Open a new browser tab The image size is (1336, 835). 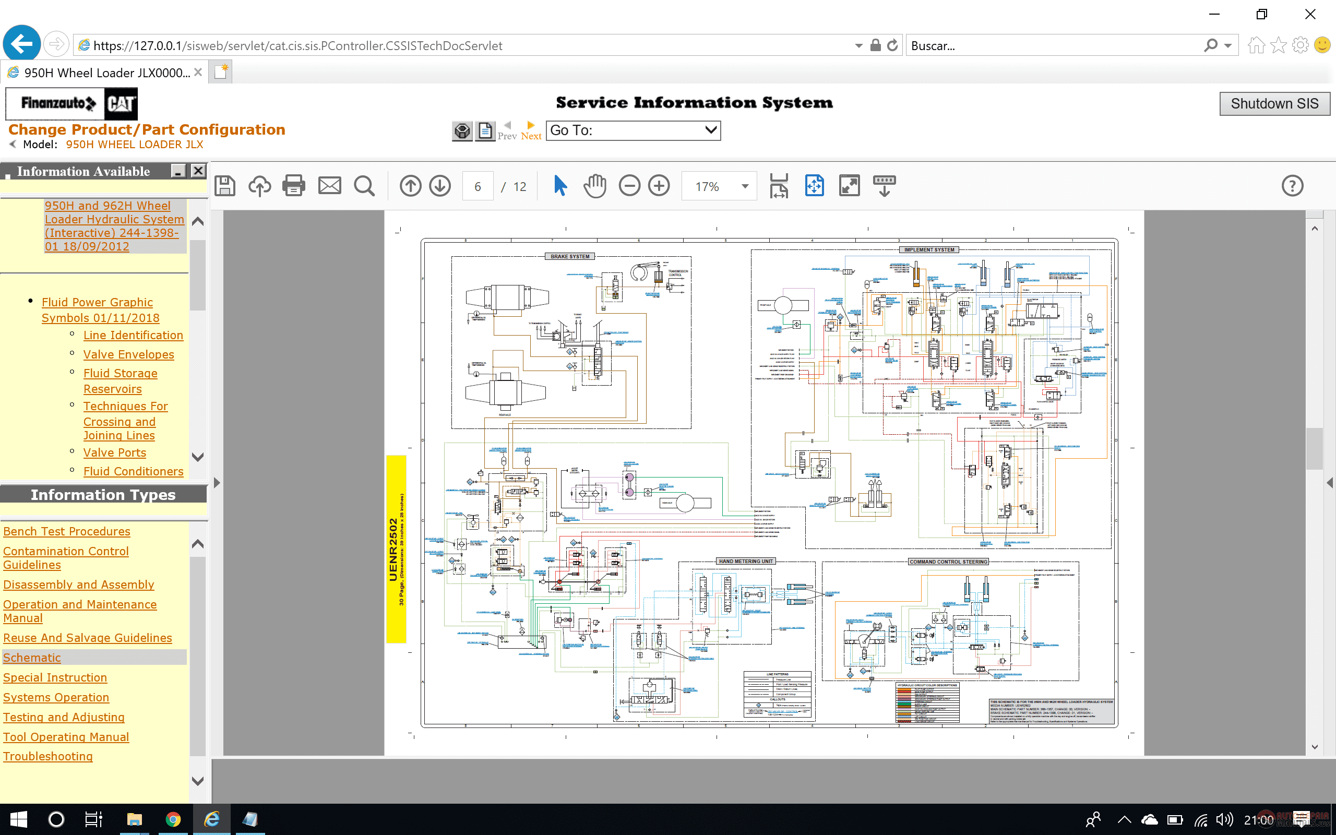click(220, 72)
